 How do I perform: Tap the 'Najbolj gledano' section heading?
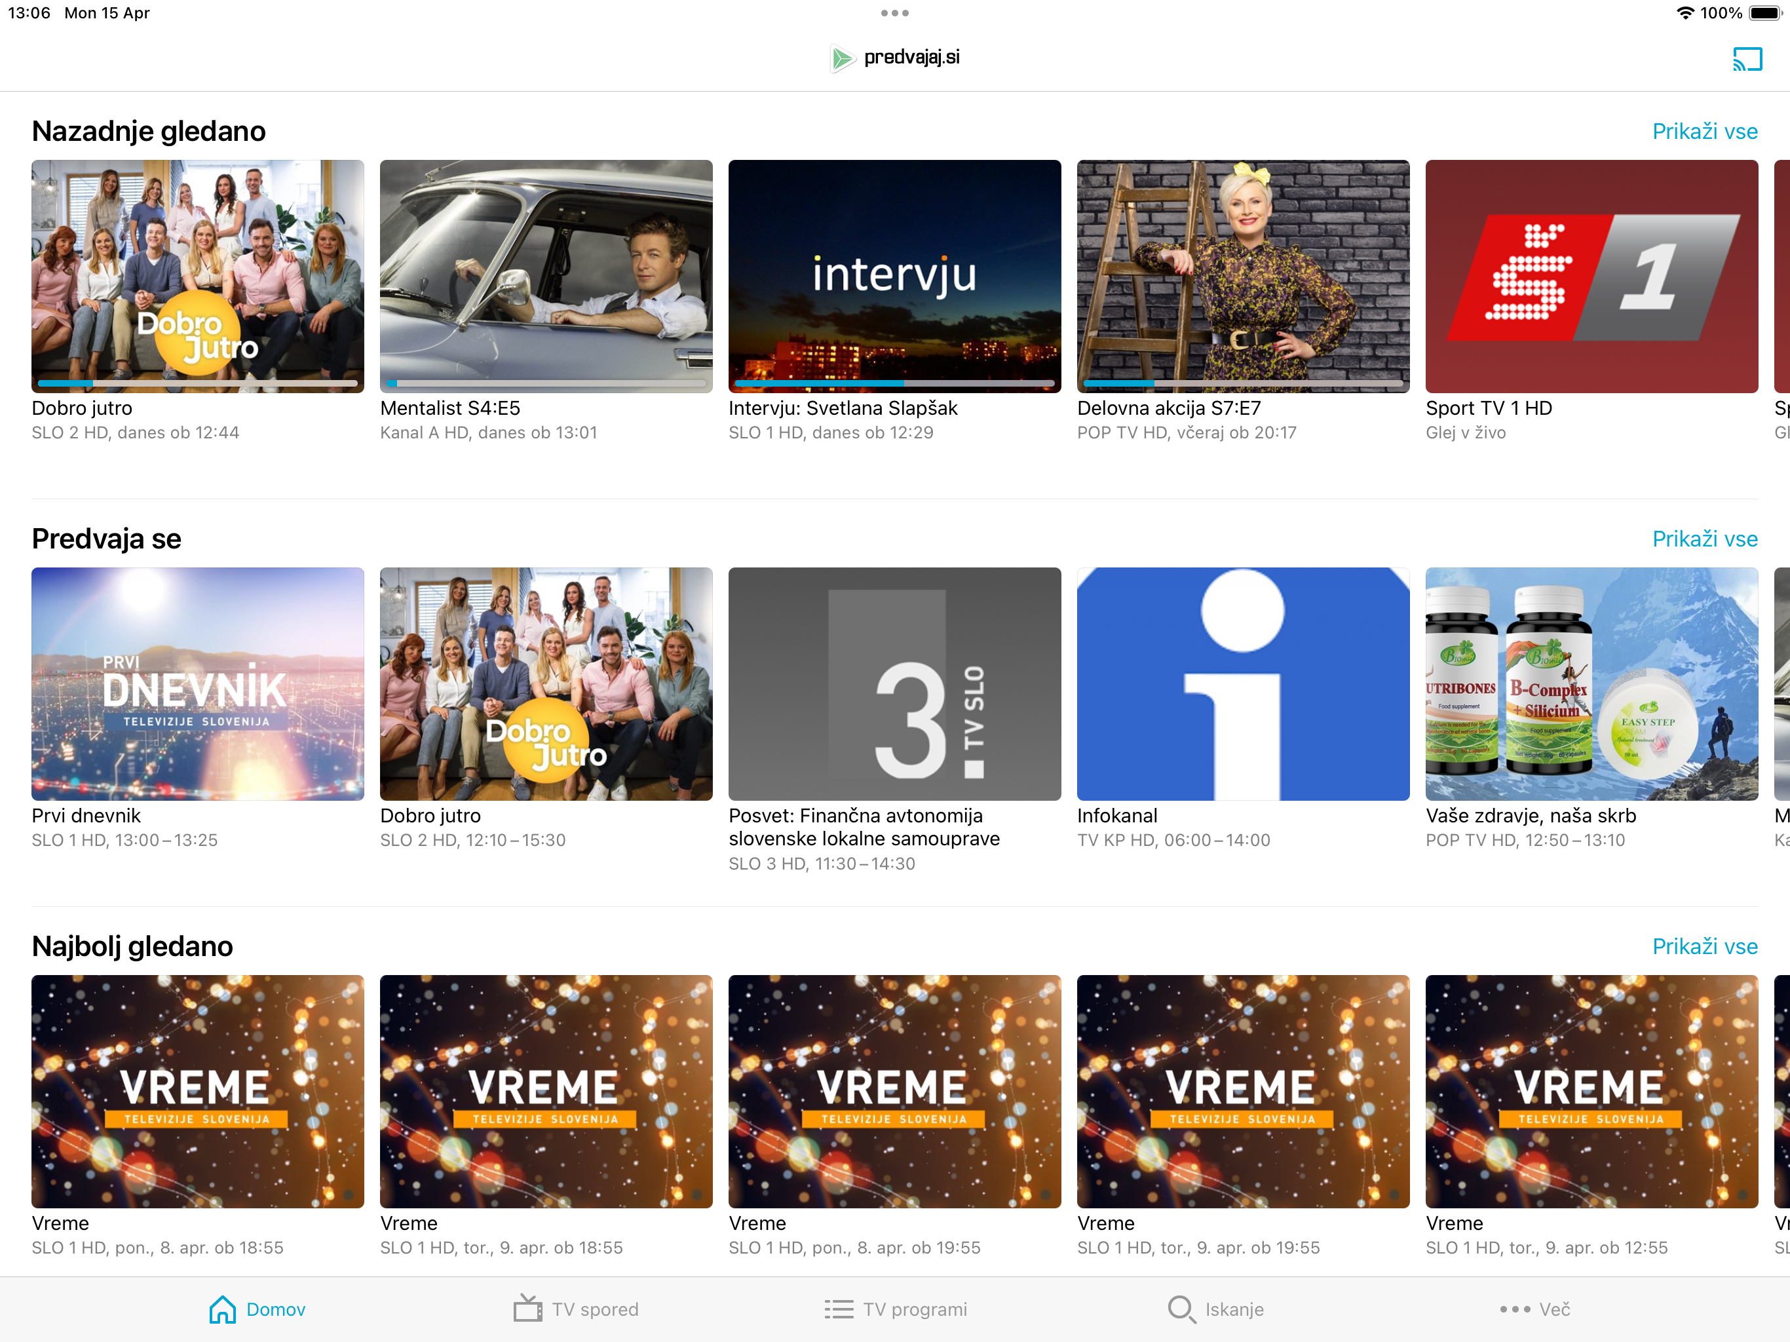132,946
